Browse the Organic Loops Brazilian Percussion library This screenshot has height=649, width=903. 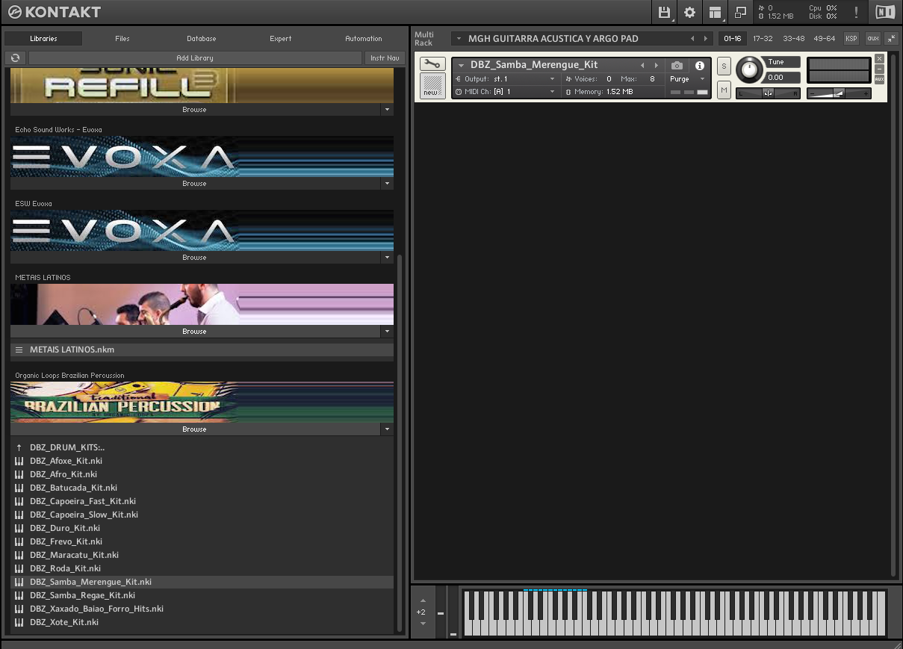pos(195,429)
